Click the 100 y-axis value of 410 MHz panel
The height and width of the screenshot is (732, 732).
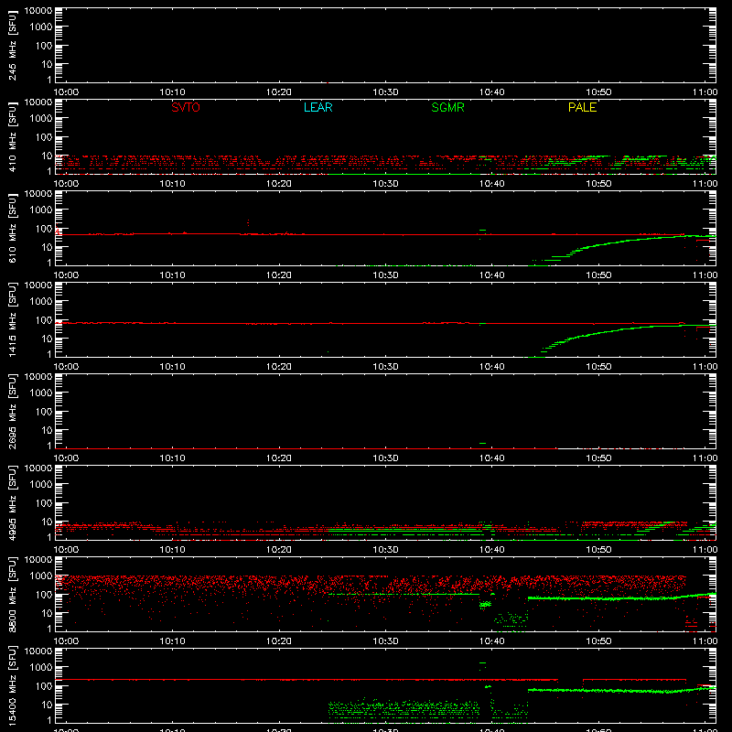coord(45,137)
